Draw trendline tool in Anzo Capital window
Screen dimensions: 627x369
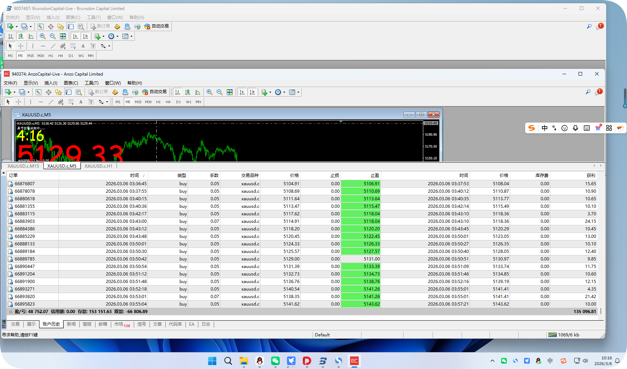point(51,102)
